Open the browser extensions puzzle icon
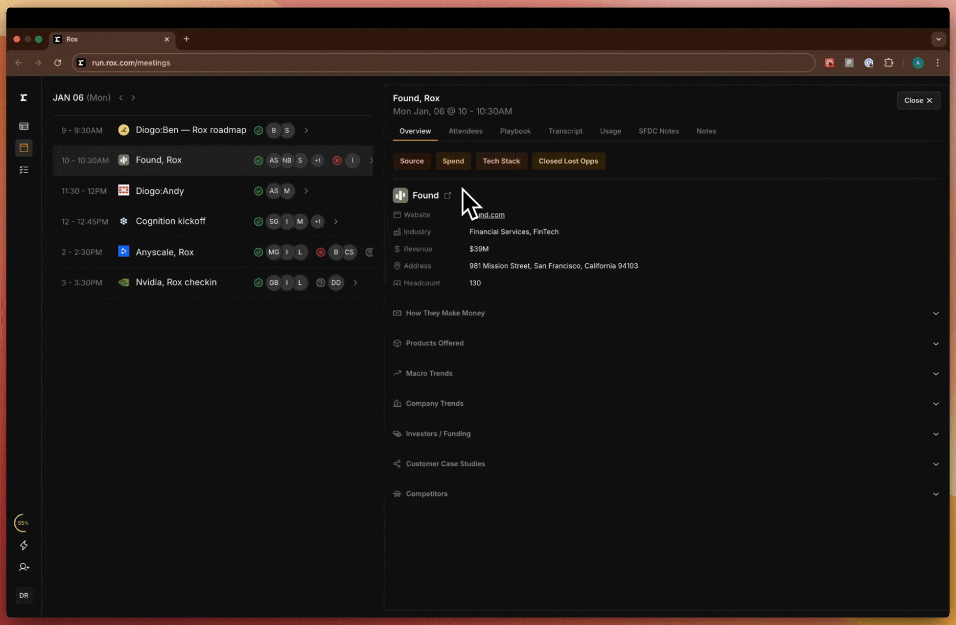 click(x=888, y=63)
